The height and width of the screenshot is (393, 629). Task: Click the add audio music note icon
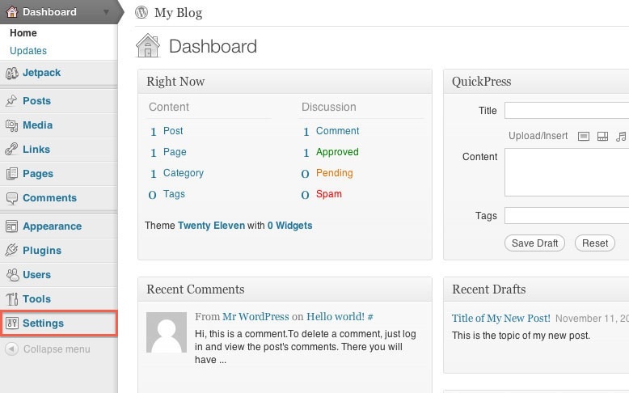point(621,137)
